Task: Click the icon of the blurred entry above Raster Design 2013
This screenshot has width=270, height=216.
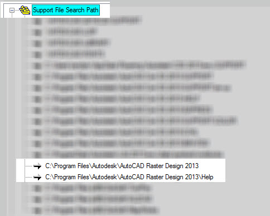Action: 38,155
